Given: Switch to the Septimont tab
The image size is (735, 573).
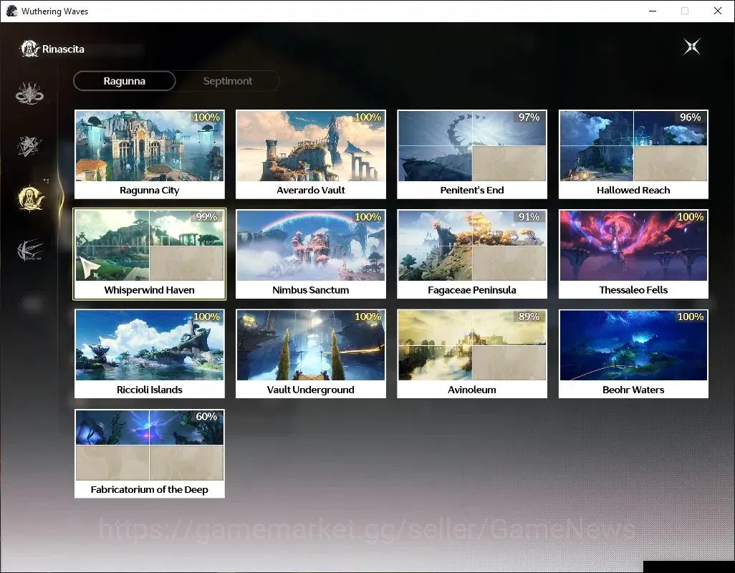Looking at the screenshot, I should [227, 81].
